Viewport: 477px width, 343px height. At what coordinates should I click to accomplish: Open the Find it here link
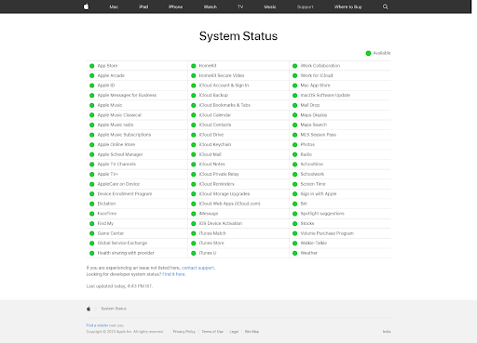pos(174,274)
